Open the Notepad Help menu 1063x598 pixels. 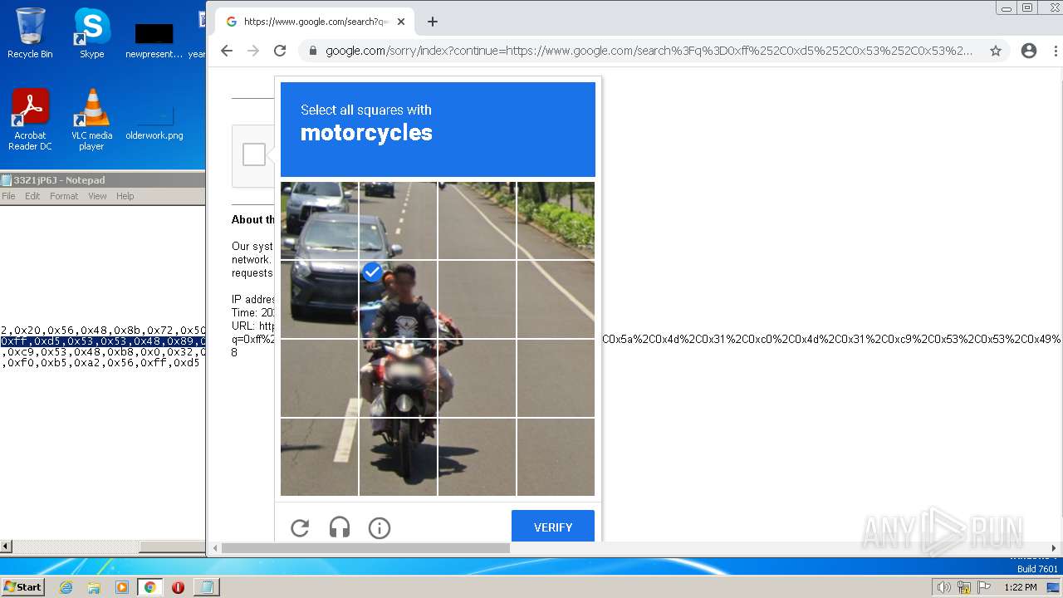[125, 196]
